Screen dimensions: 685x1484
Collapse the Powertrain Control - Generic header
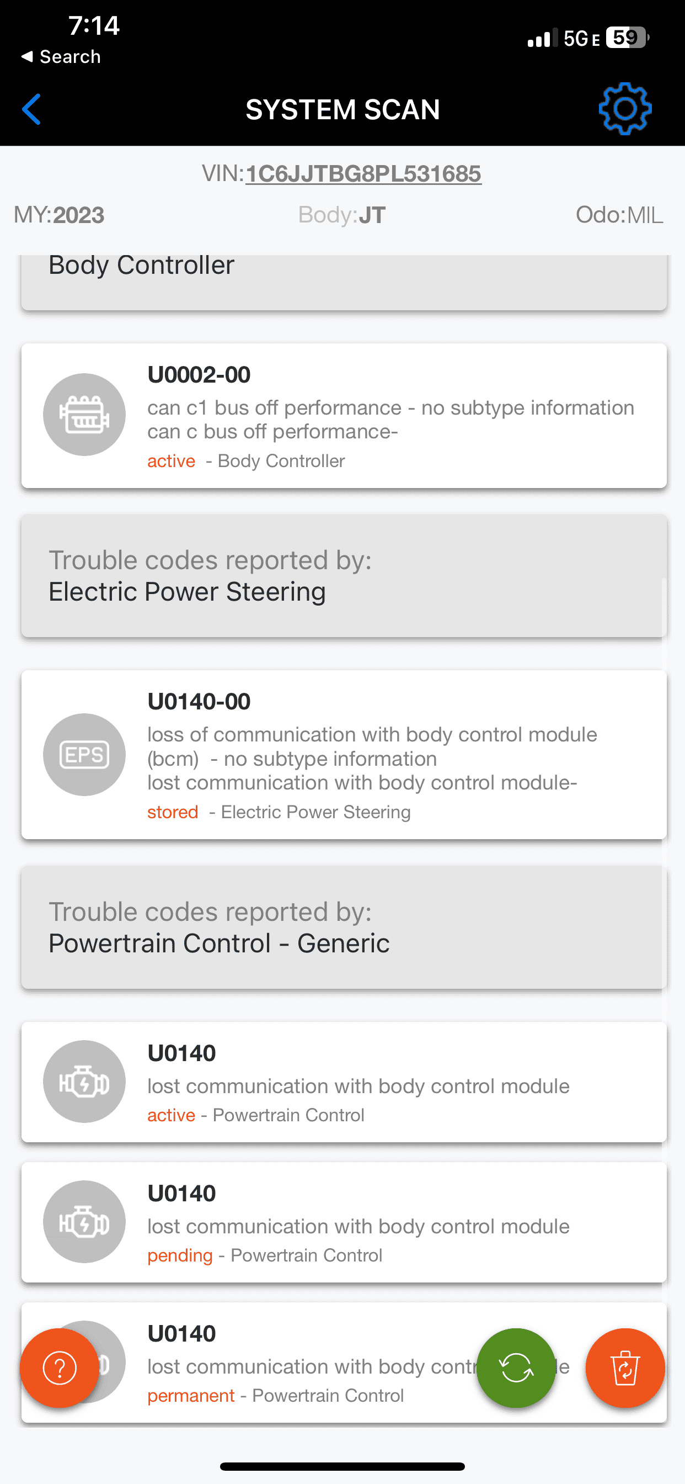pyautogui.click(x=344, y=928)
